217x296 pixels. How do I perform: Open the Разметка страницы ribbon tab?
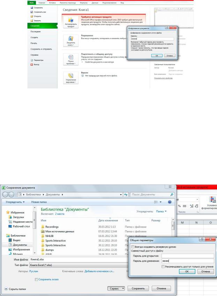(68, 3)
